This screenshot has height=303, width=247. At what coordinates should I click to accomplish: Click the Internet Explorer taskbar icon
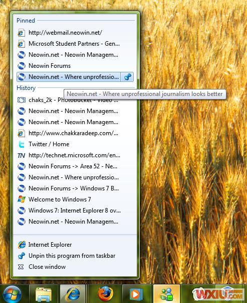point(73,294)
